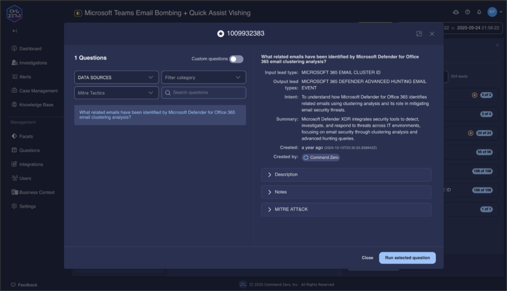The width and height of the screenshot is (507, 291).
Task: Close the 1009932383 dialog with X
Action: pos(432,34)
